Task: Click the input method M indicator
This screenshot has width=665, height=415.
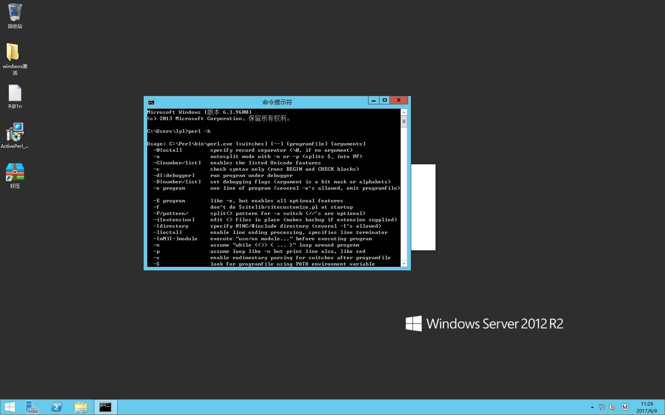Action: tap(625, 407)
